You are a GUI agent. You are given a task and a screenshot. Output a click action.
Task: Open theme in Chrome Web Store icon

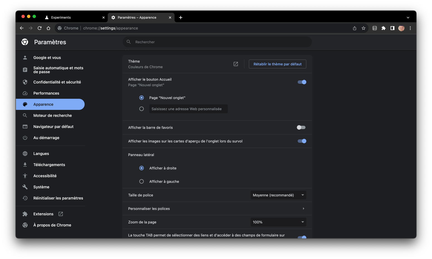(x=236, y=64)
